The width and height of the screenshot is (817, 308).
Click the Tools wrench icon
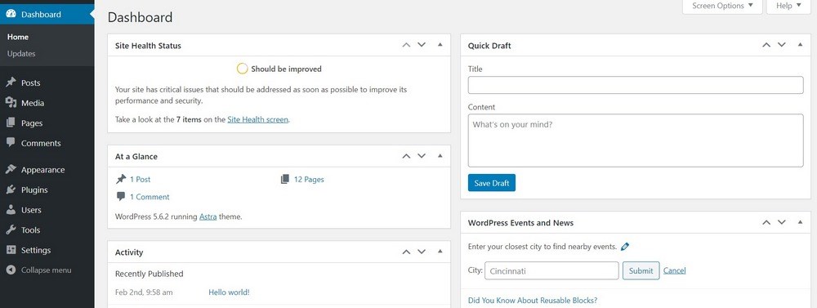(11, 230)
